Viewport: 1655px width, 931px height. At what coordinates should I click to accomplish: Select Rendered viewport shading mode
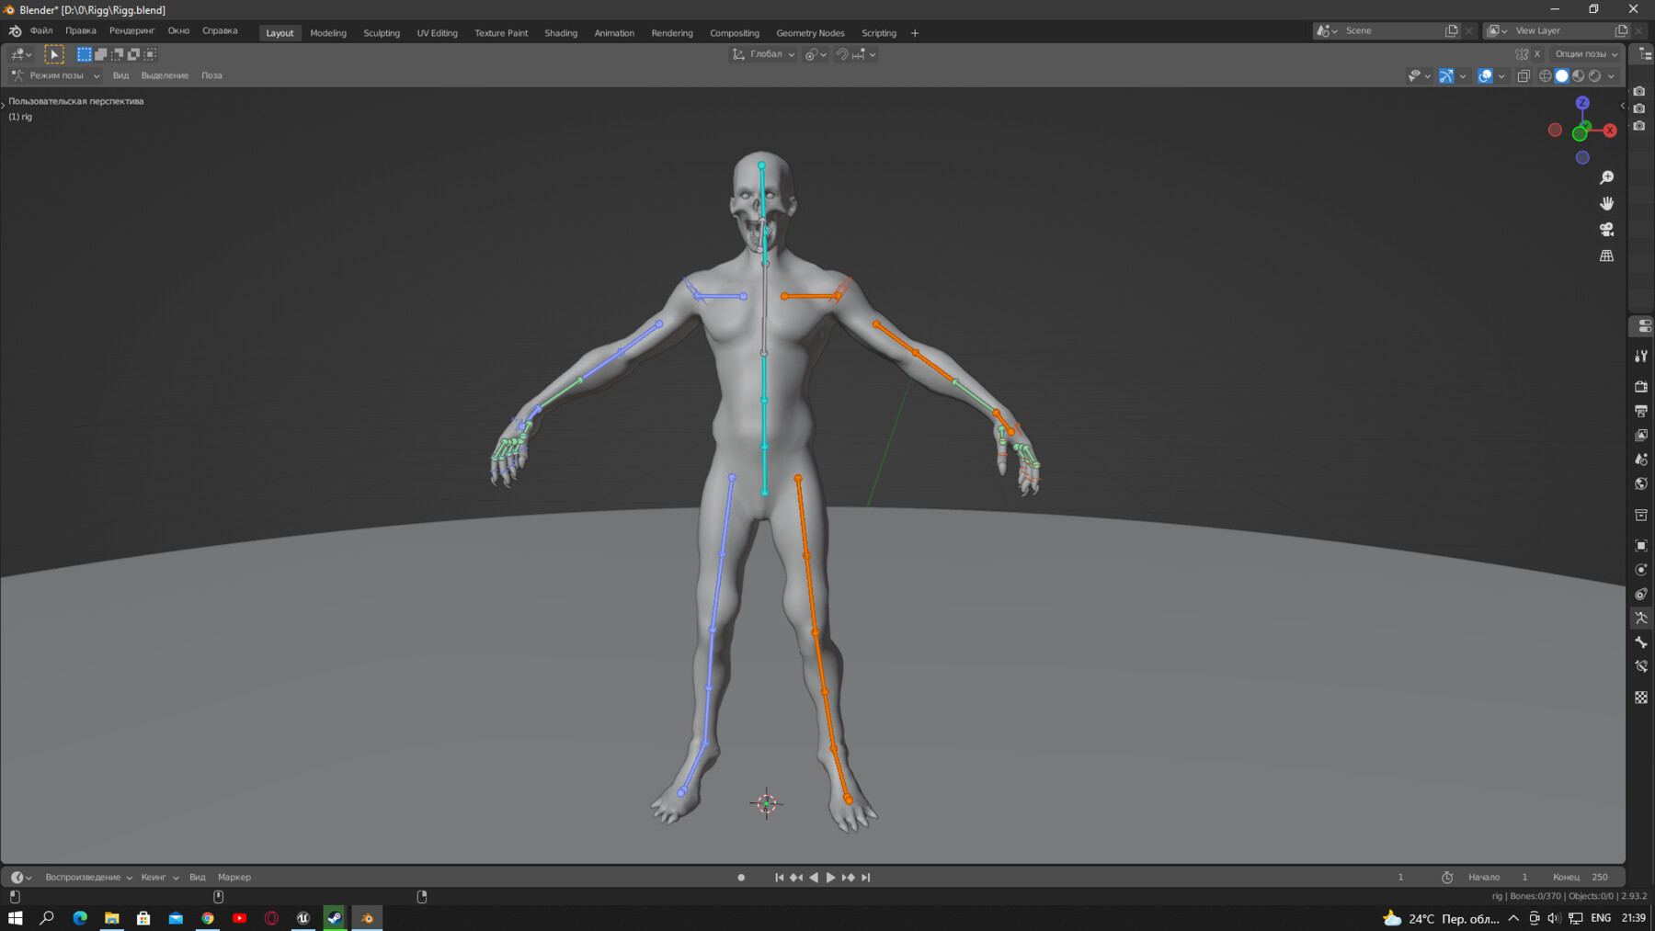(x=1595, y=76)
